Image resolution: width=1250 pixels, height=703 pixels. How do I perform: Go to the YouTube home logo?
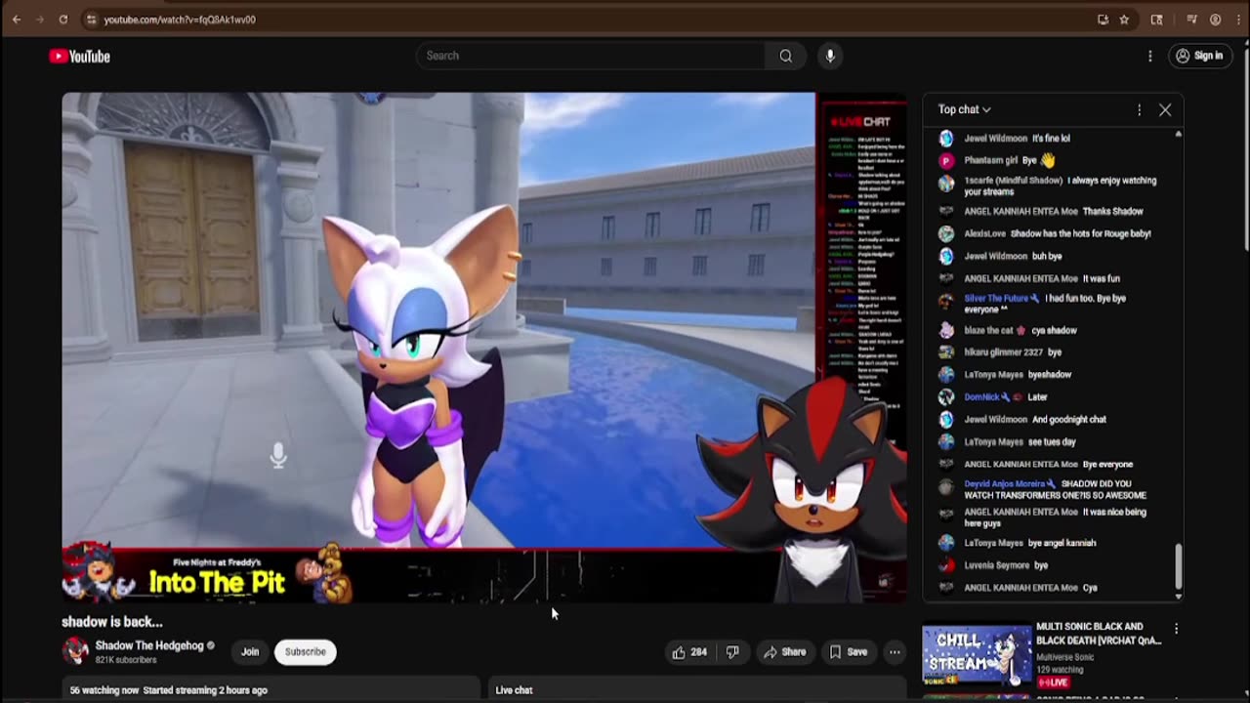(80, 57)
